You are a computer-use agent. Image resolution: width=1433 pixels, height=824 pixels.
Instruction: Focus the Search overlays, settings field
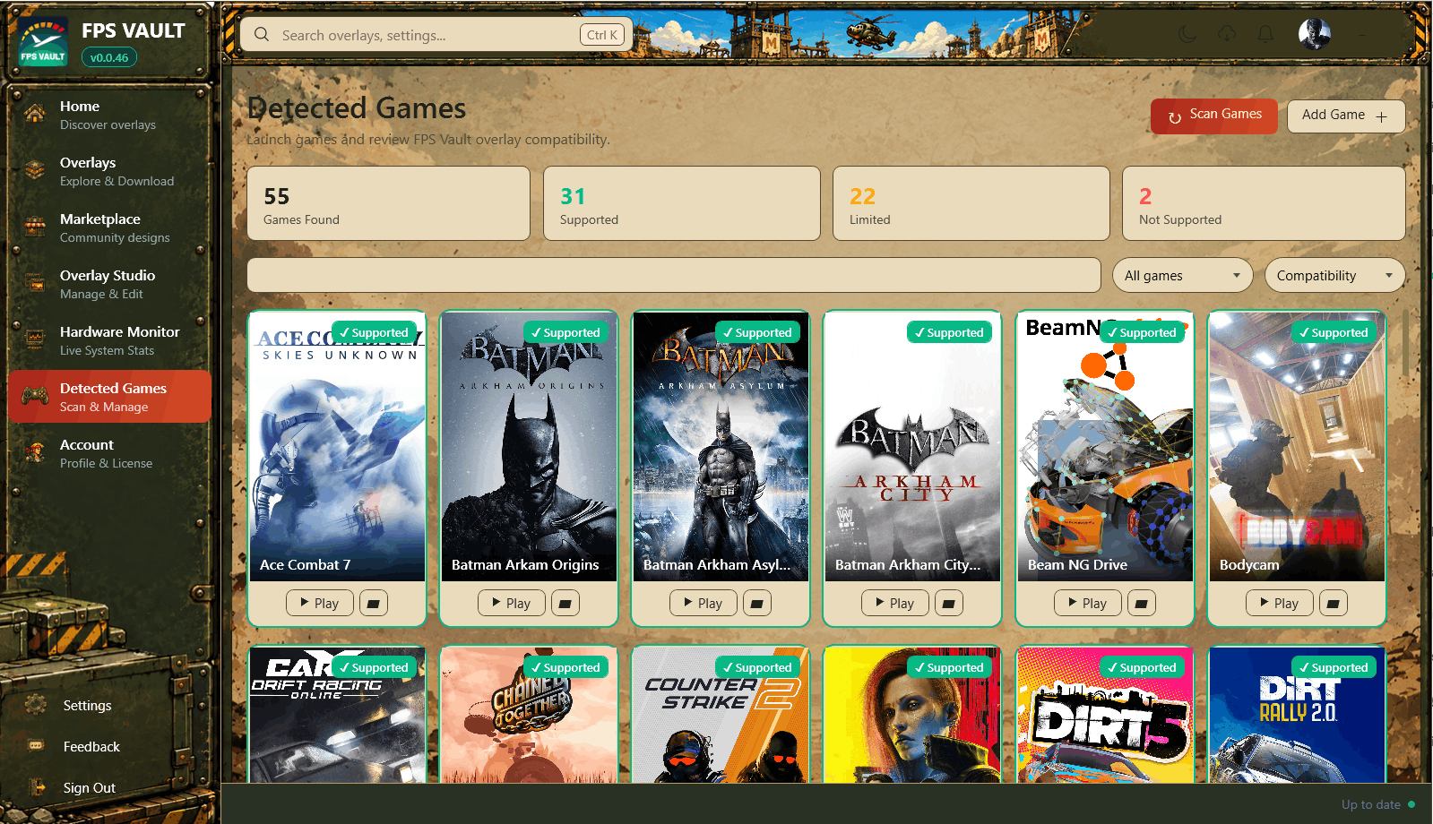click(436, 35)
